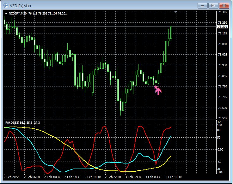Expand the NZDJPY,M30 chart dropdown triangle
The image size is (233, 184).
pyautogui.click(x=6, y=14)
